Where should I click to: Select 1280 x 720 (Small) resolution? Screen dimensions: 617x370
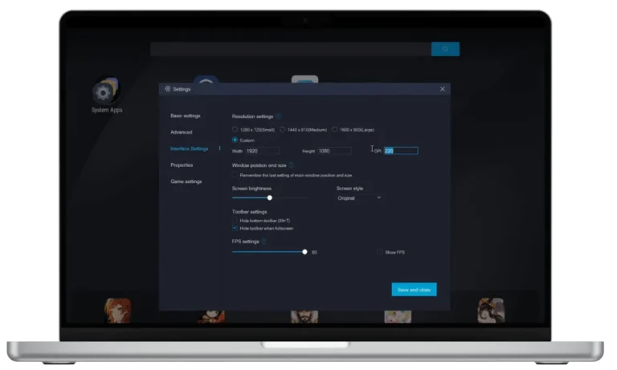235,129
